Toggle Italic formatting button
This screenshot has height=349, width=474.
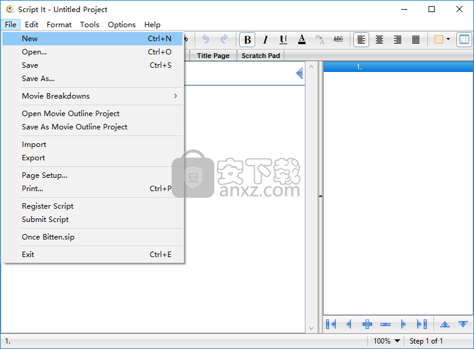[x=265, y=39]
